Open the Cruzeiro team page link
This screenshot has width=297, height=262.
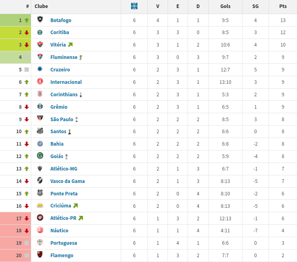tap(60, 69)
